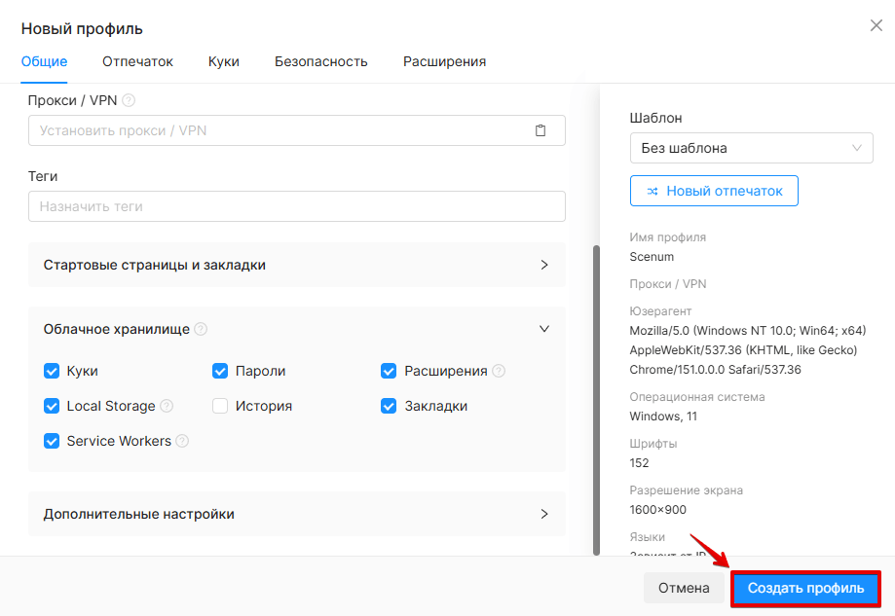This screenshot has width=895, height=616.
Task: Click the Создать профиль button
Action: click(806, 588)
